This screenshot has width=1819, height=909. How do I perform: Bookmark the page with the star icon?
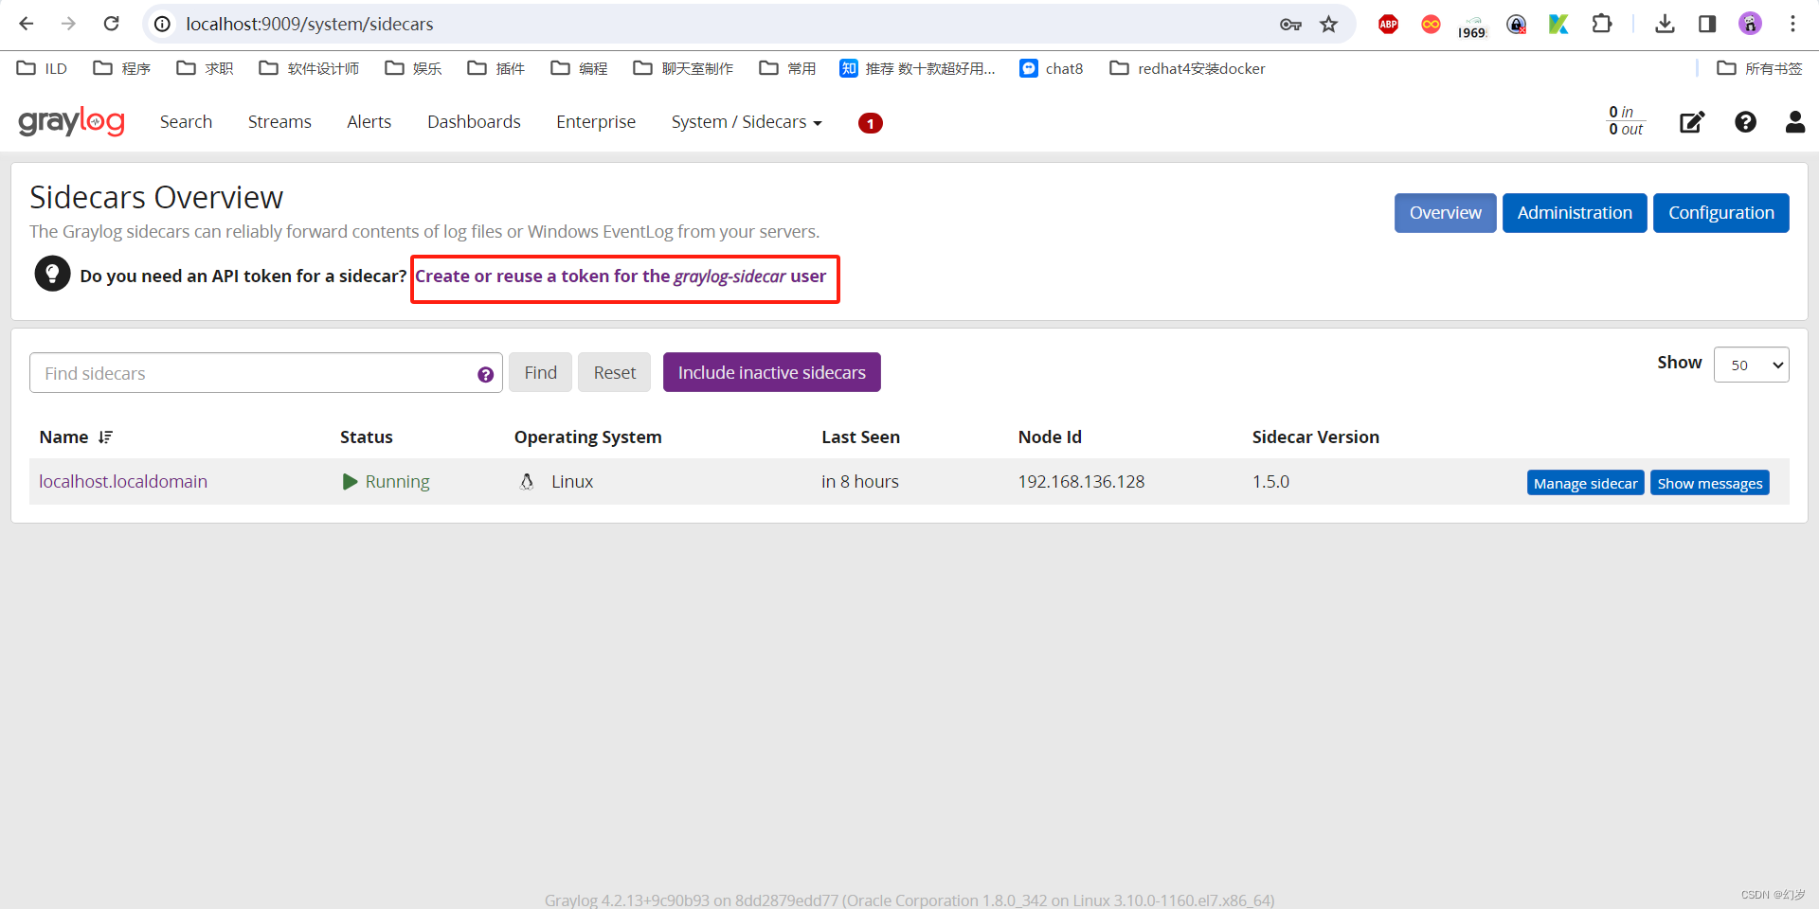point(1328,24)
